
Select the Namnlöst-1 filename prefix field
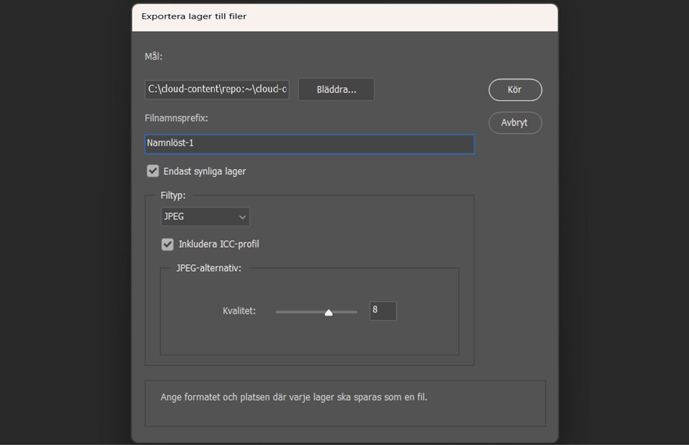coord(309,144)
